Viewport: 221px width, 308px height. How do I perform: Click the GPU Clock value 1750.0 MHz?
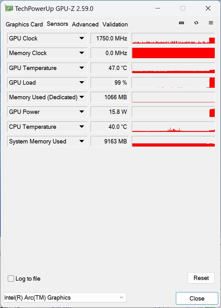110,39
